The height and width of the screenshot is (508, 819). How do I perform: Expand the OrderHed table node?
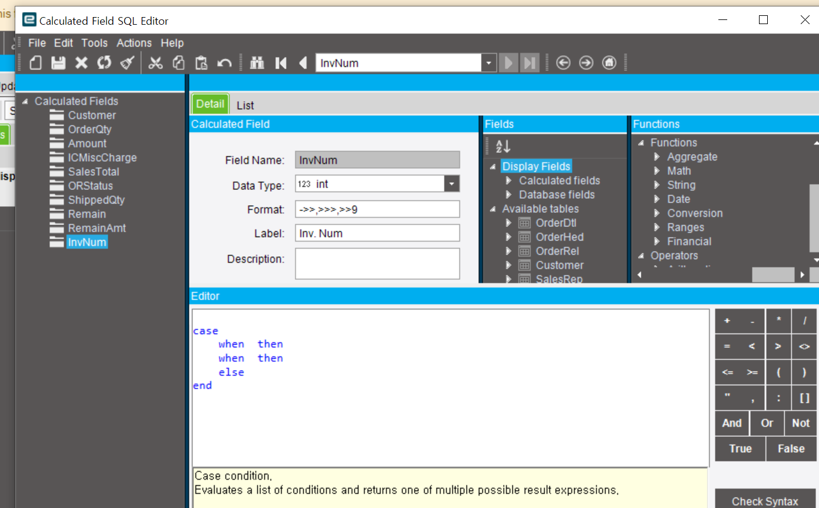509,237
